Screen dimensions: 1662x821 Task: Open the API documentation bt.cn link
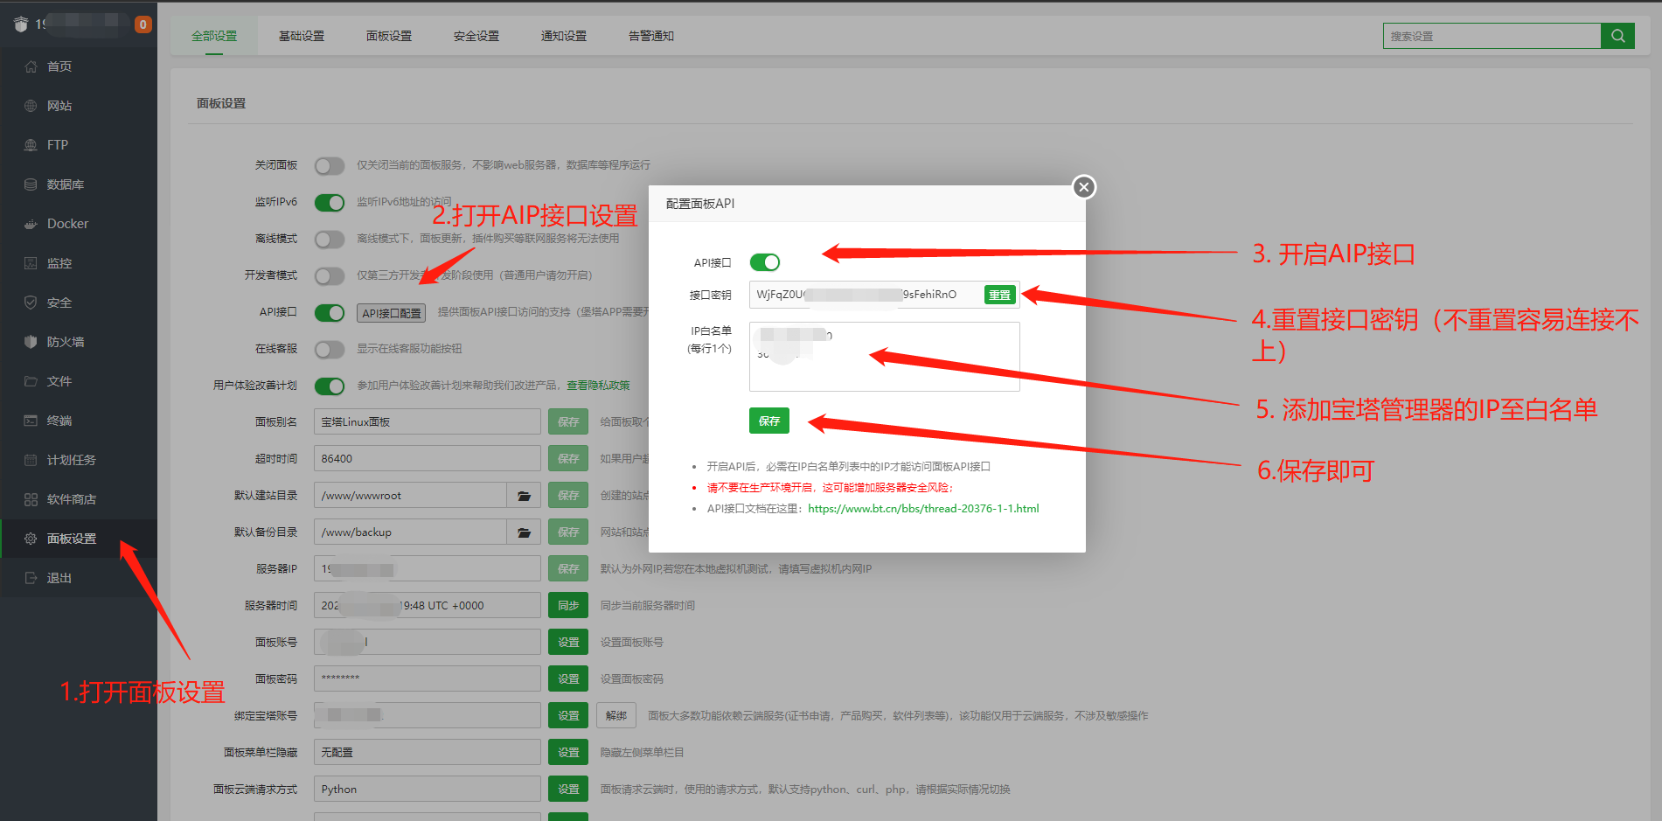tap(923, 508)
